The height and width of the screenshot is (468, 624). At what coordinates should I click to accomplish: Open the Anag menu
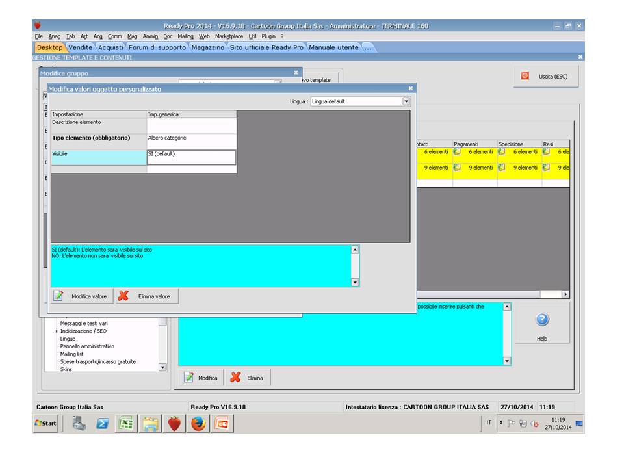pos(55,36)
